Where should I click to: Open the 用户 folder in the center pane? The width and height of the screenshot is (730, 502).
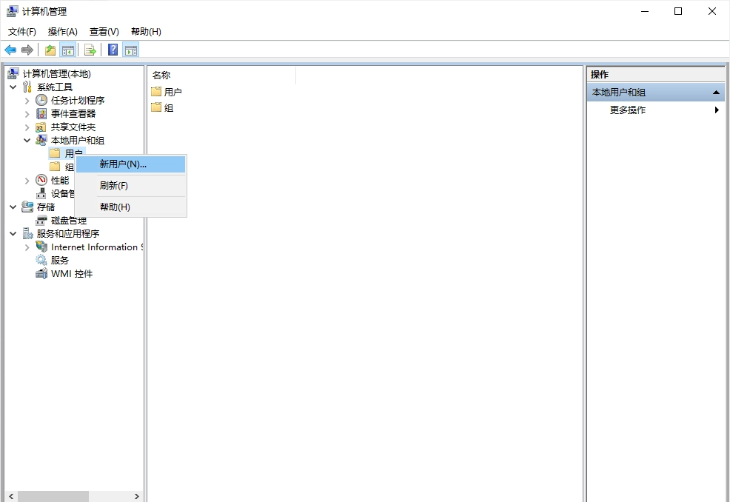172,92
